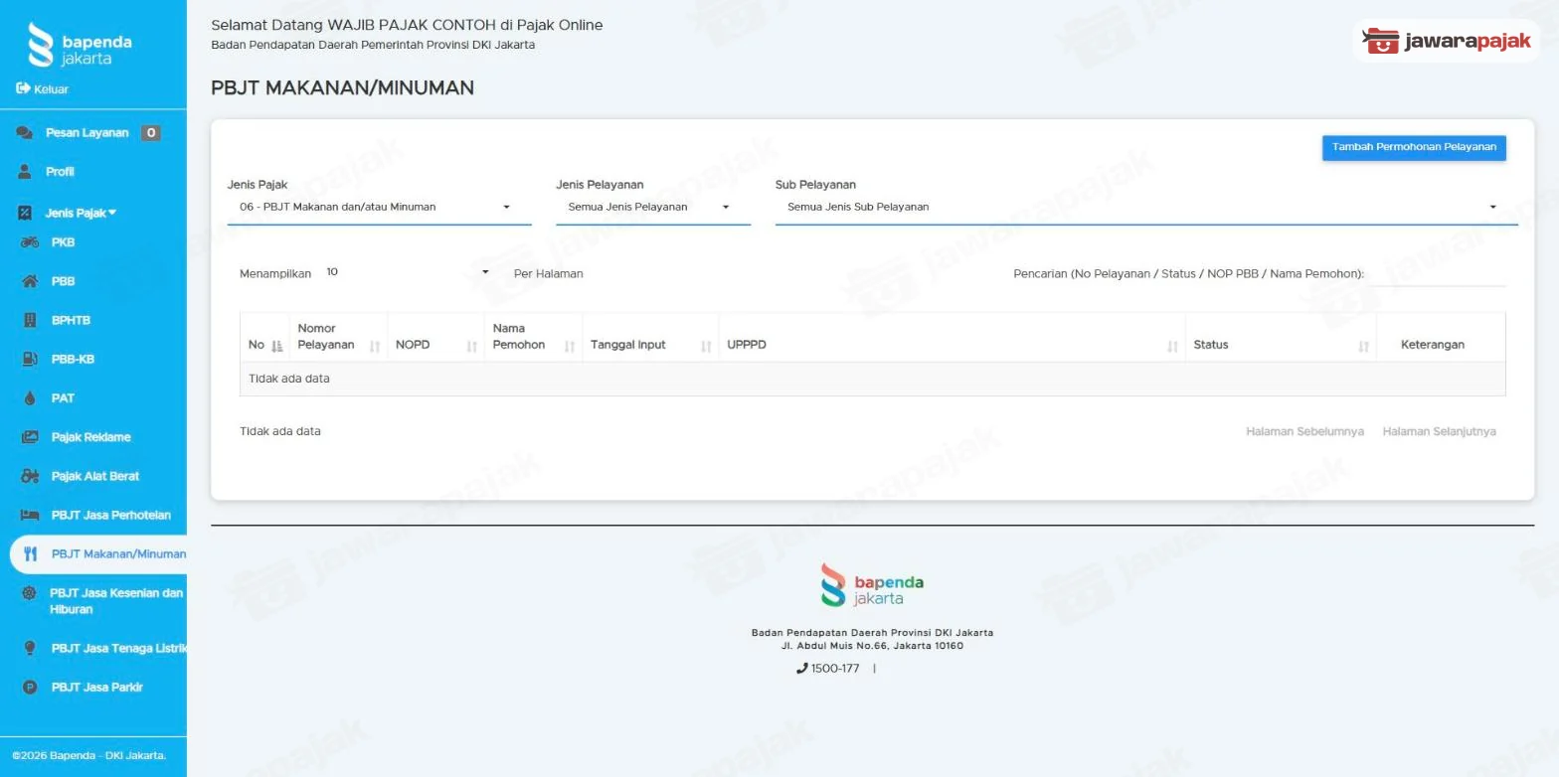Viewport: 1559px width, 777px height.
Task: Click the Bapenda Jakarta sidebar logo
Action: tap(80, 45)
